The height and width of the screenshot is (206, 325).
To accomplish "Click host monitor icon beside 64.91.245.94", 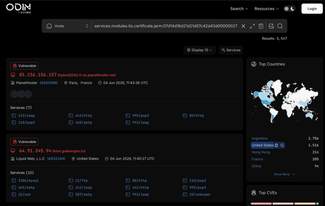I will pyautogui.click(x=13, y=151).
